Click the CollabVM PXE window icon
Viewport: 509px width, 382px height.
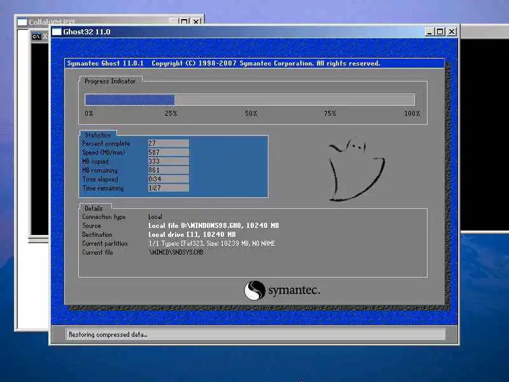tap(22, 22)
